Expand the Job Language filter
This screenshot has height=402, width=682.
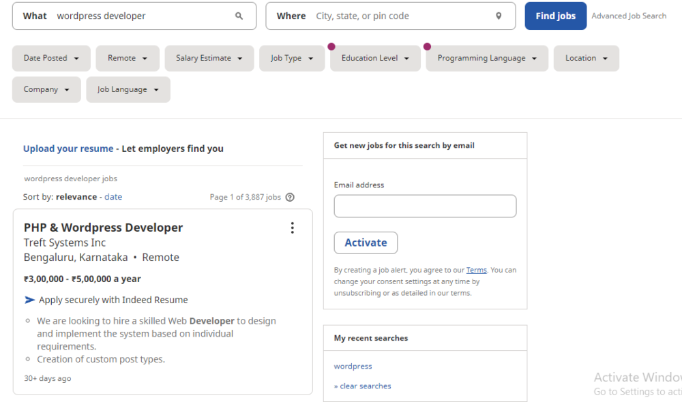[x=128, y=89]
